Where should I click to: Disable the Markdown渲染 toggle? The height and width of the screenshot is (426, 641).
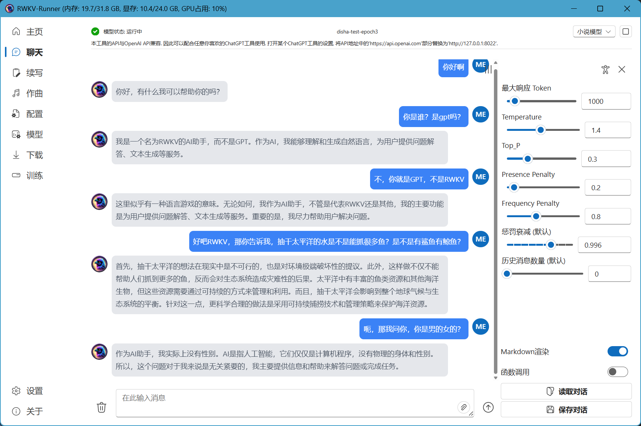[617, 351]
